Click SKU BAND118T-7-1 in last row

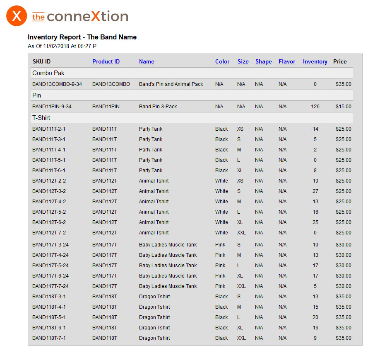(49, 338)
